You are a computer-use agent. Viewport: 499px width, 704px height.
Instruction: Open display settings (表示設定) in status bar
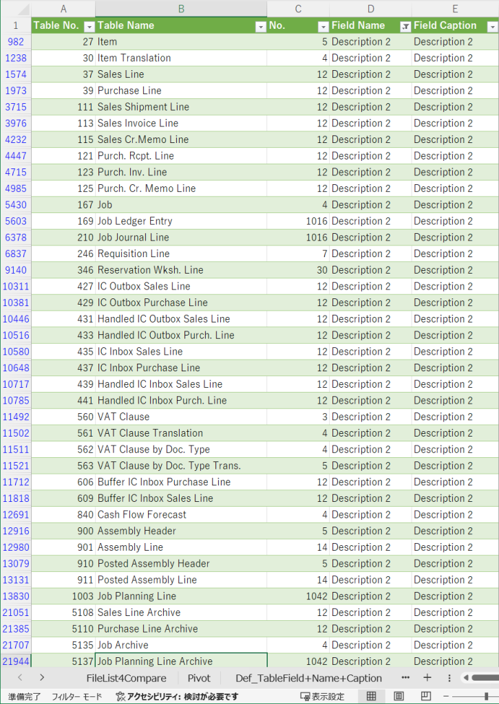point(322,696)
